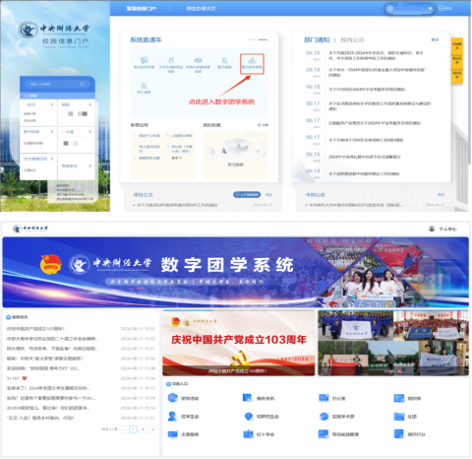Switch to the 校内公示 tab
The width and height of the screenshot is (472, 459).
coord(352,40)
